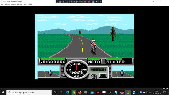Click the 04 position counter display
169x95 pixels.
tap(103, 75)
